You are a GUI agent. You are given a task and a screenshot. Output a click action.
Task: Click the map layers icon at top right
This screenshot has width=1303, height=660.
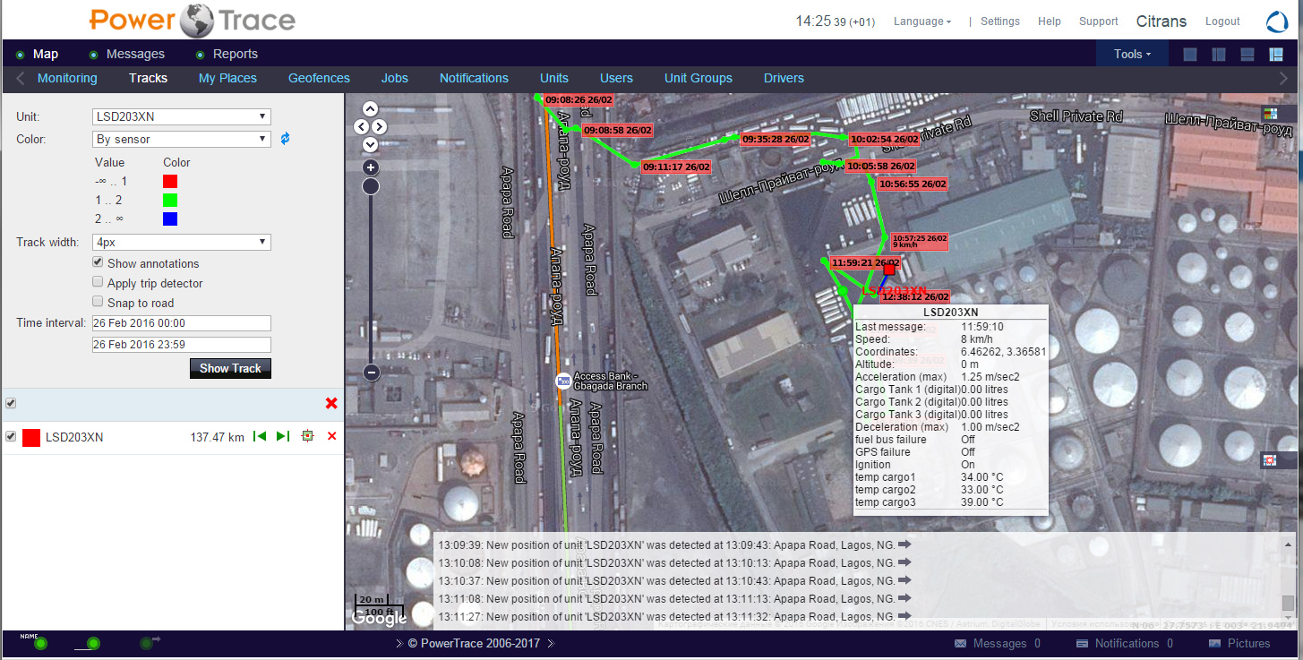coord(1270,113)
